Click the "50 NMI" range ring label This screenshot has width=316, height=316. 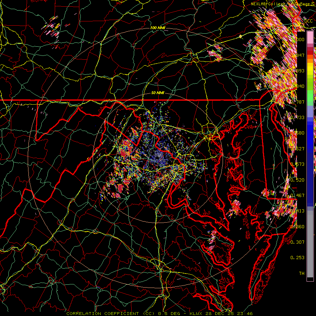158,93
